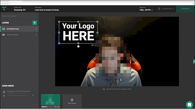Expand the dropdown chevron beside the logo
The width and height of the screenshot is (195, 109).
click(8, 9)
